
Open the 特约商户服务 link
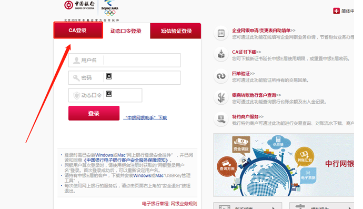248,116
